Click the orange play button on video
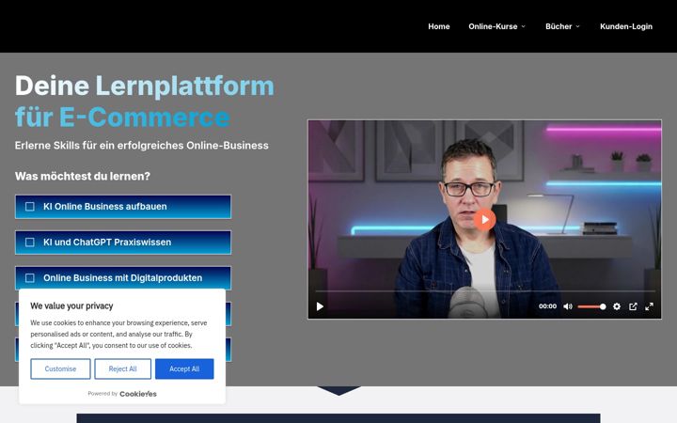This screenshot has width=677, height=423. (484, 220)
